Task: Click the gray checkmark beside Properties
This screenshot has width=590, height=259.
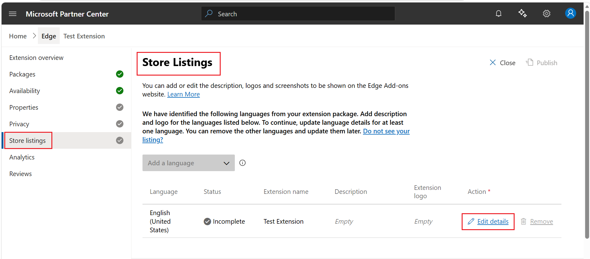Action: [120, 107]
